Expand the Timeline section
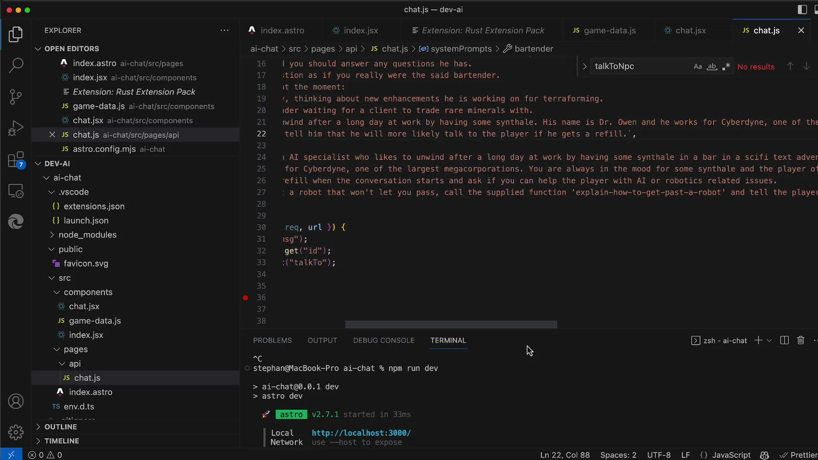This screenshot has width=818, height=460. pos(38,441)
